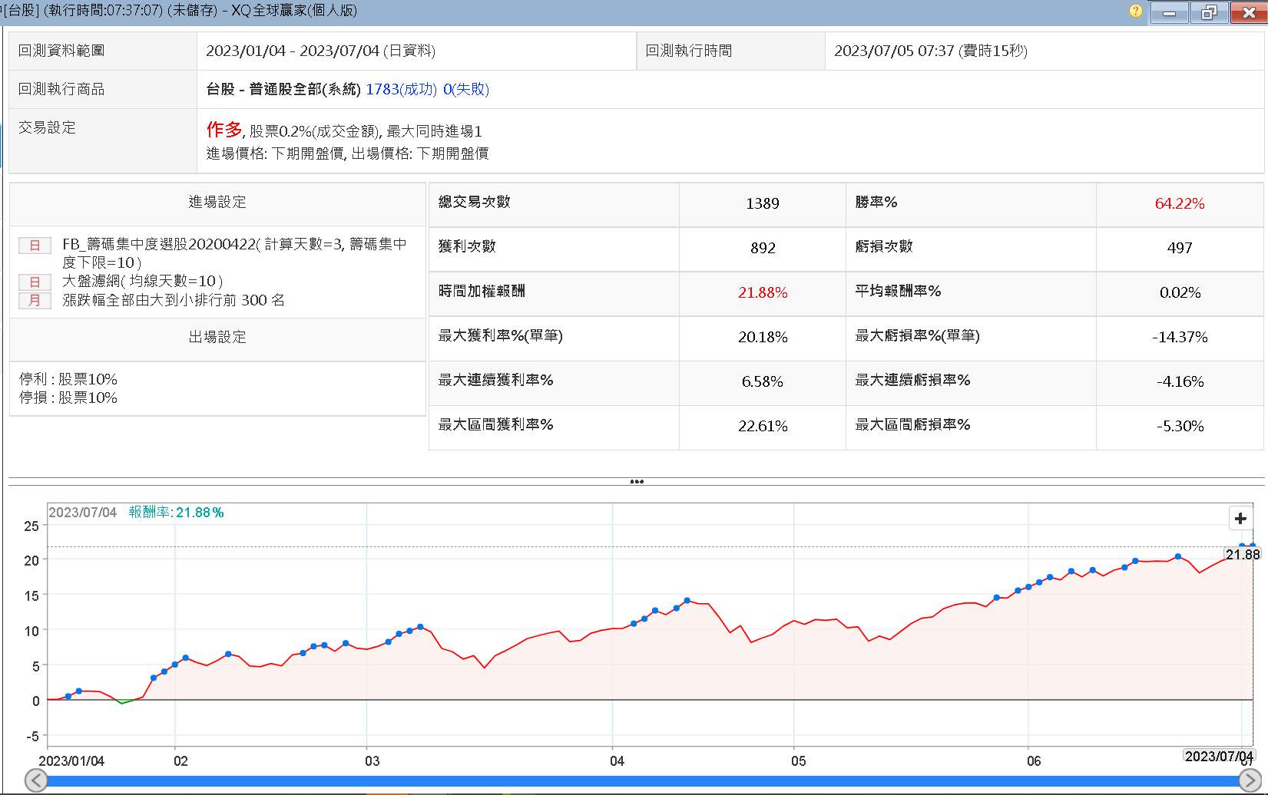Open the 0(失敗) failed symbols link
This screenshot has height=795, width=1268.
465,89
